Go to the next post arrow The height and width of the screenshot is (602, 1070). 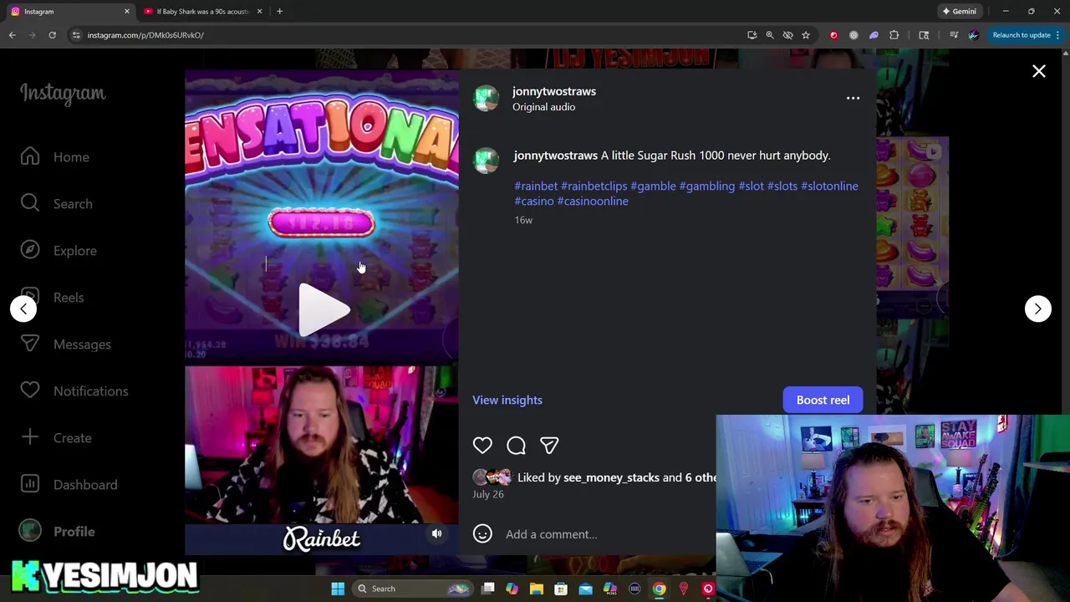pos(1037,309)
